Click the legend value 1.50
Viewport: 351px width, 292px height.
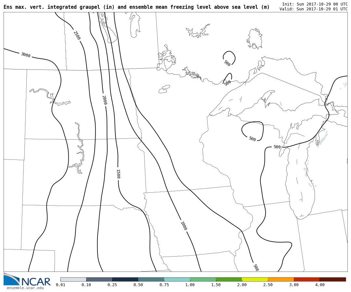point(216,285)
